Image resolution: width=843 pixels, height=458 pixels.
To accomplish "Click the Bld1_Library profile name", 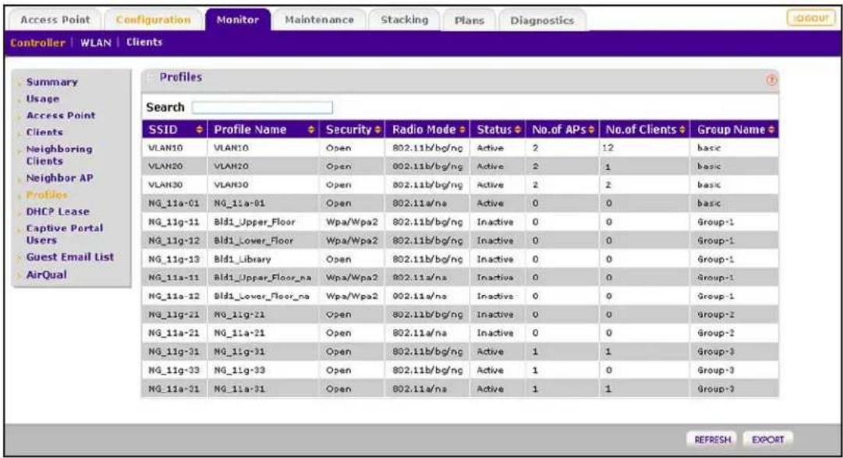I will pyautogui.click(x=242, y=259).
